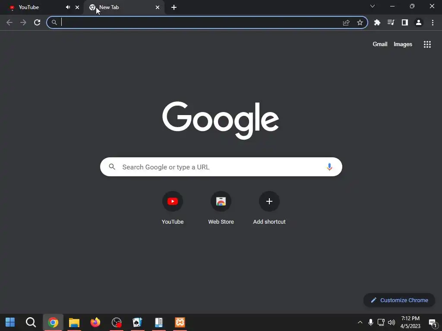
Task: Open the Web Store shortcut tile
Action: click(221, 208)
